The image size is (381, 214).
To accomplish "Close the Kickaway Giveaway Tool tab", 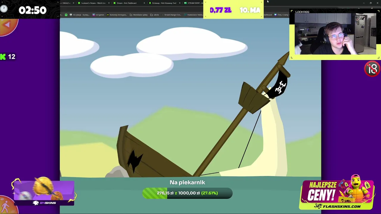I will 180,3.
